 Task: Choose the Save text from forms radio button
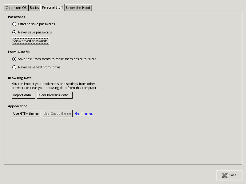tap(14, 59)
